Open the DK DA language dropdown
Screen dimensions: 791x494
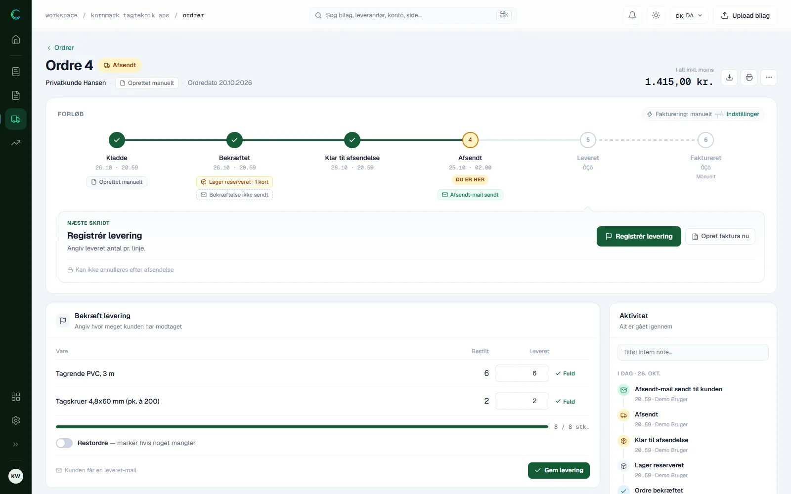tap(689, 15)
